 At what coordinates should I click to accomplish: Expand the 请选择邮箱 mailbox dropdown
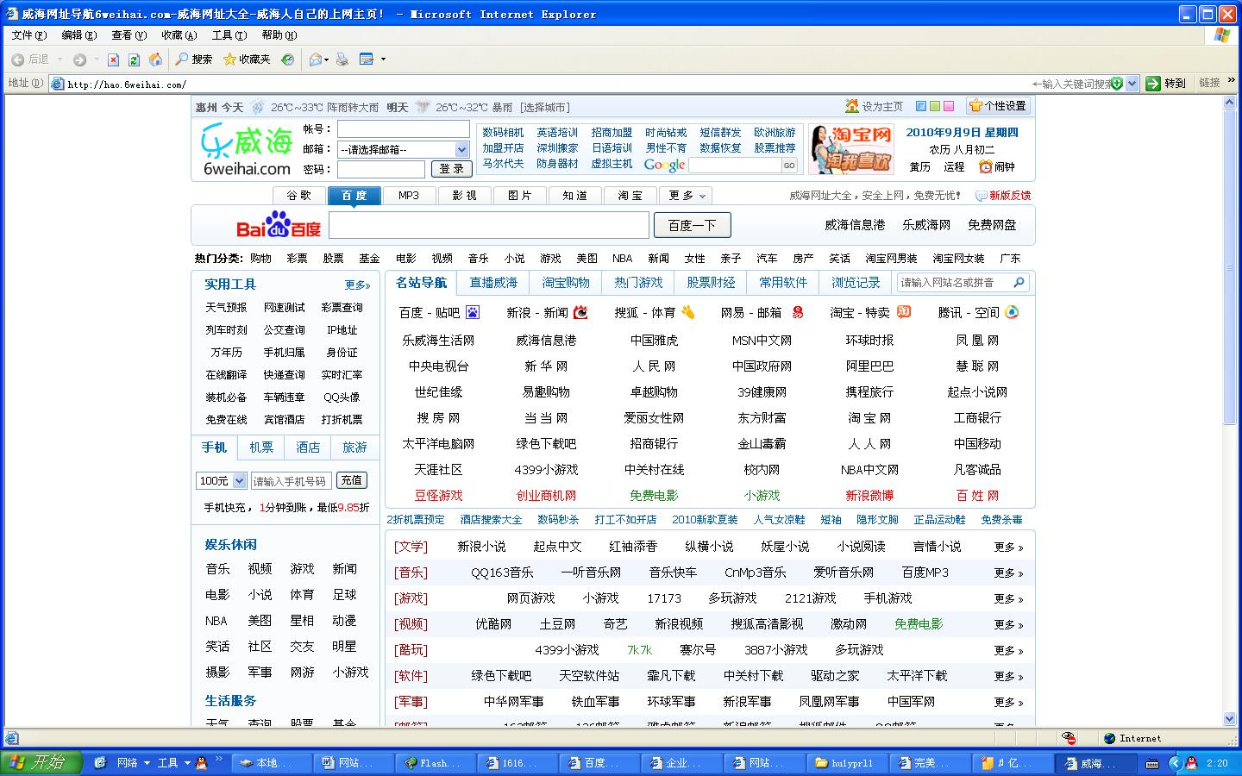(x=461, y=149)
